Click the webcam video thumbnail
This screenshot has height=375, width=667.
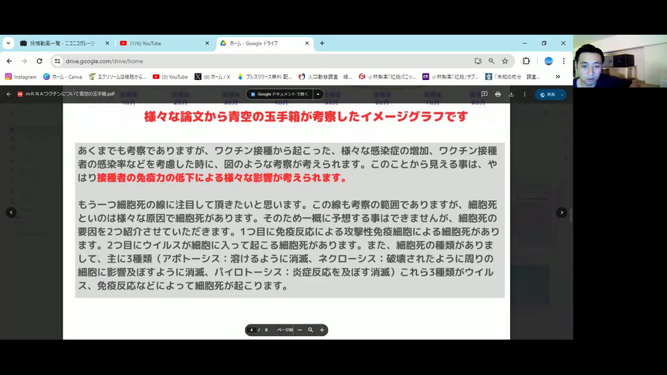pyautogui.click(x=620, y=61)
